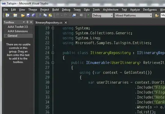Click the Paste clipboard icon

(50, 16)
